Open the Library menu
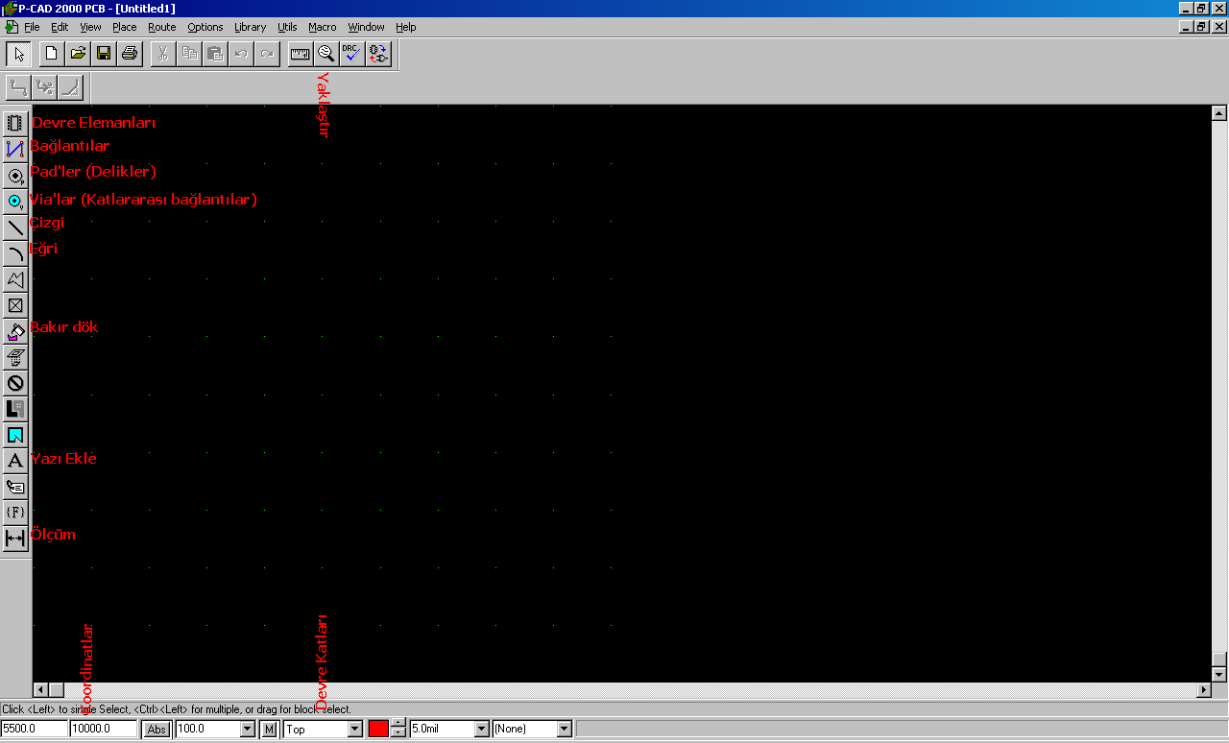 pyautogui.click(x=251, y=27)
